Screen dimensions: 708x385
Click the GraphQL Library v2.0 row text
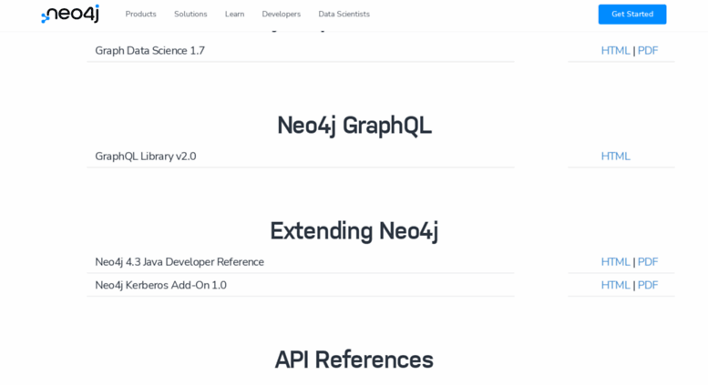pos(146,156)
